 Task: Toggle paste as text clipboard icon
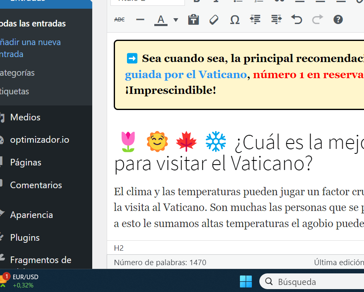point(194,19)
